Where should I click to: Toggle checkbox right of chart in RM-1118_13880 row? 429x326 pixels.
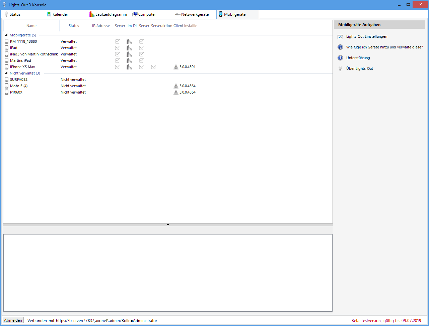(x=141, y=41)
